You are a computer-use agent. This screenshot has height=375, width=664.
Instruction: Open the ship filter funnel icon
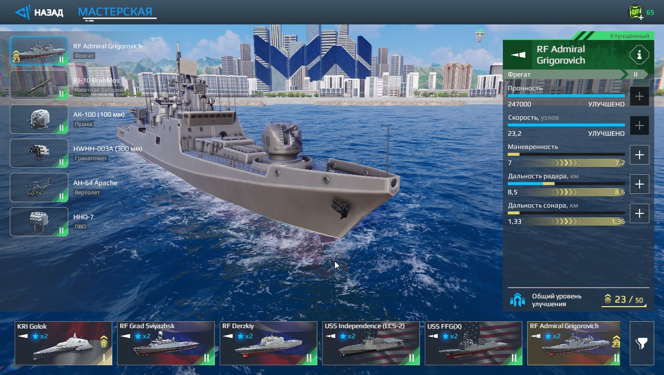click(x=642, y=343)
